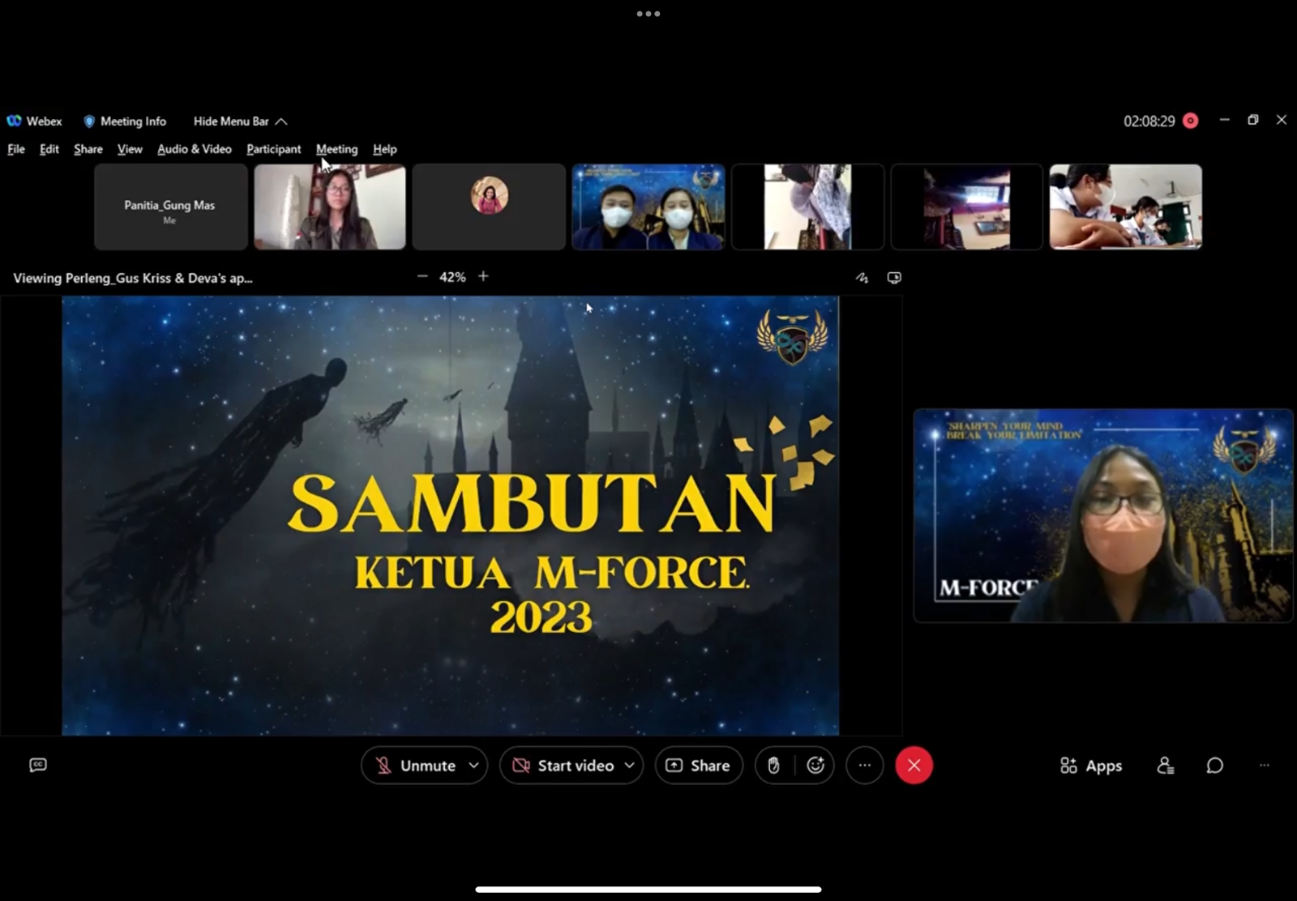The height and width of the screenshot is (901, 1297).
Task: Open the annotate pen icon
Action: (x=862, y=278)
